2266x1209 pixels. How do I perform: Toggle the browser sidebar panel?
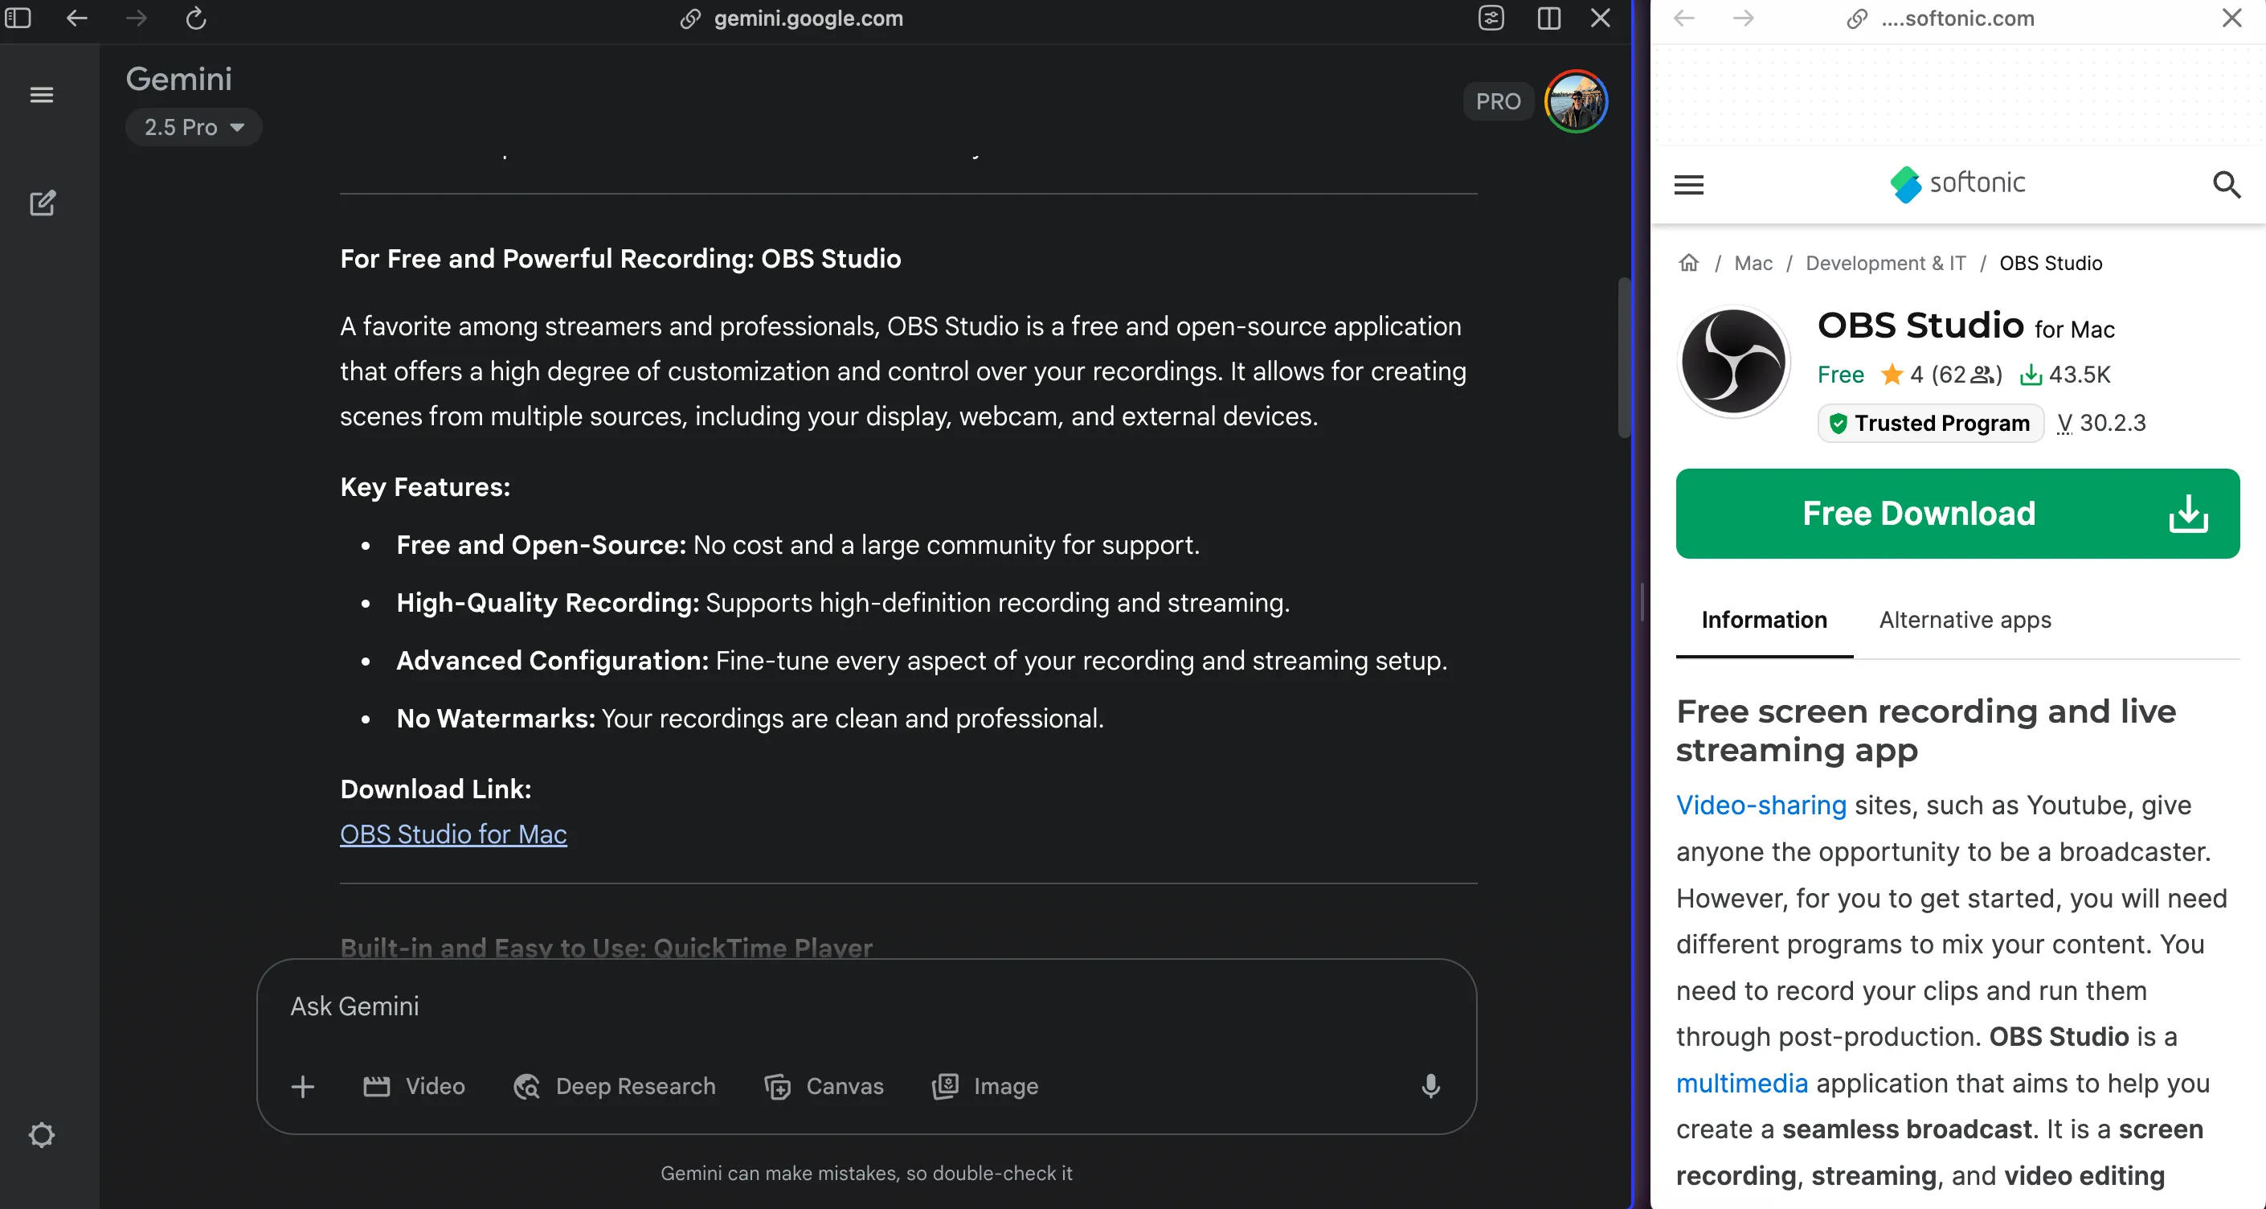(x=18, y=18)
